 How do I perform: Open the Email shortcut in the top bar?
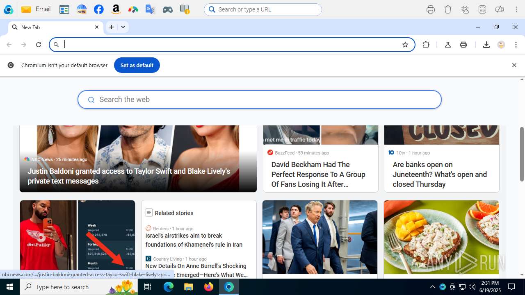point(36,9)
